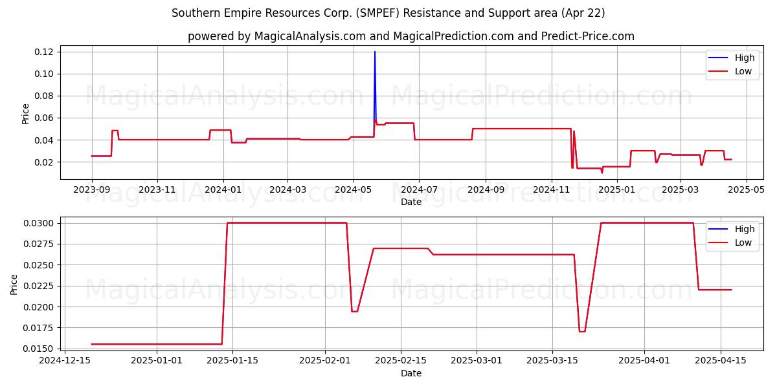
Task: Click the bottom chart y-axis value '0.0175'
Action: tap(40, 328)
